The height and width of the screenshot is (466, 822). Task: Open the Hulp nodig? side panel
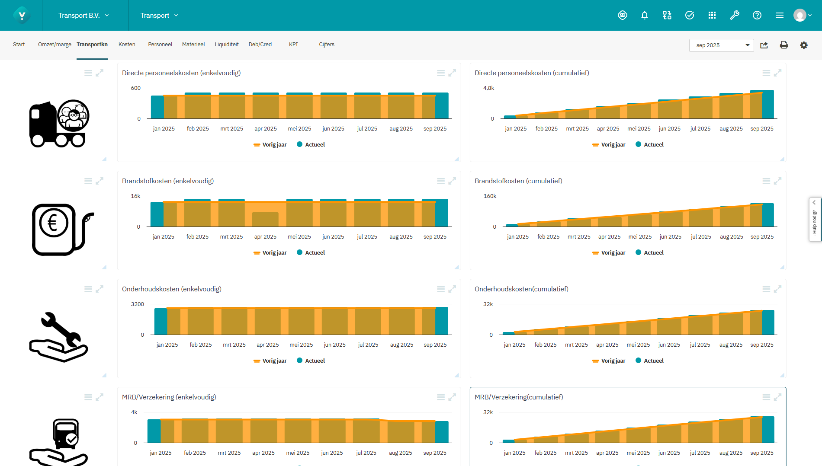click(815, 220)
